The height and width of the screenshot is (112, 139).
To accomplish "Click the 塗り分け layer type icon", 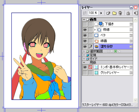I will click(x=96, y=47).
